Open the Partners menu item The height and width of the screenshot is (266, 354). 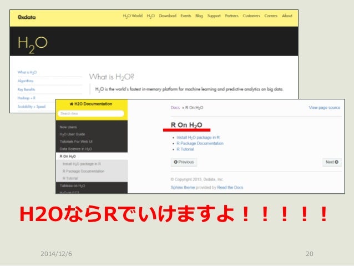tap(231, 16)
